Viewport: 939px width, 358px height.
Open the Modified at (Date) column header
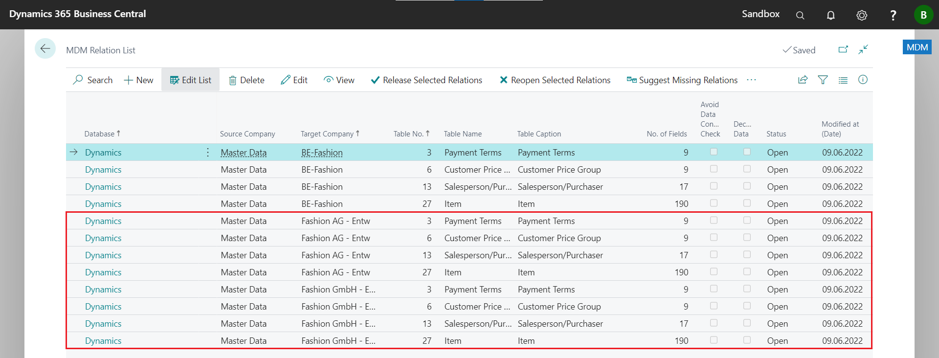tap(840, 129)
